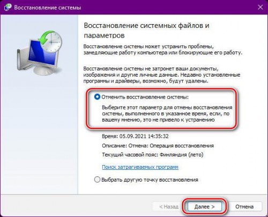Close the Восстановление системы window
The image size is (268, 217).
coord(260,8)
